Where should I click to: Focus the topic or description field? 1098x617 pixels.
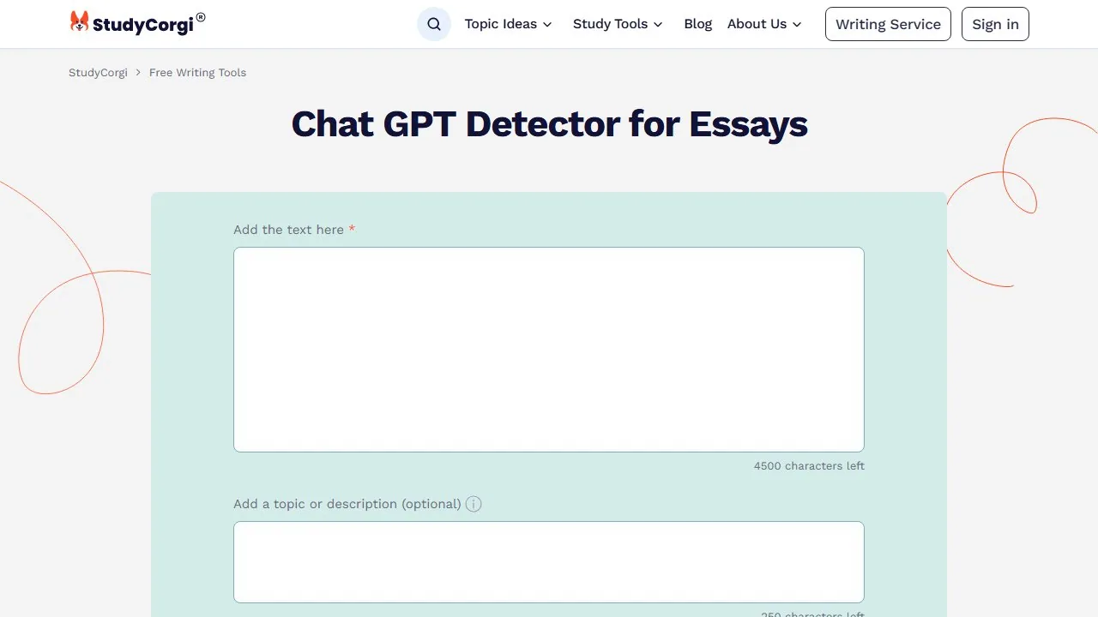click(x=549, y=562)
